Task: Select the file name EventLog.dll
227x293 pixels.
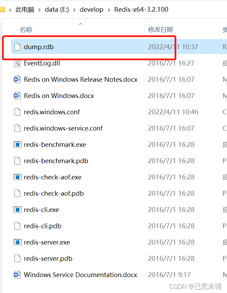Action: point(42,63)
